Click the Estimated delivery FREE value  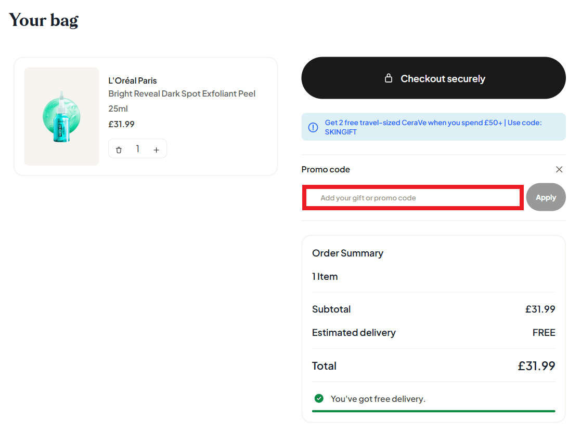[544, 333]
